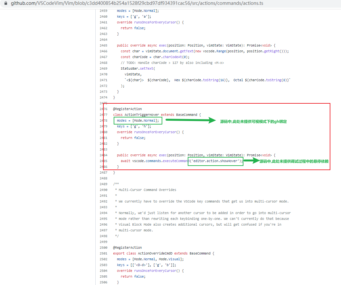Click line number 2459
The width and height of the screenshot is (341, 285).
[x=103, y=11]
